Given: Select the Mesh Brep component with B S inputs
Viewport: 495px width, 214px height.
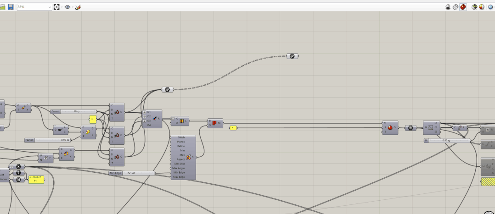Looking at the screenshot, I should 215,123.
